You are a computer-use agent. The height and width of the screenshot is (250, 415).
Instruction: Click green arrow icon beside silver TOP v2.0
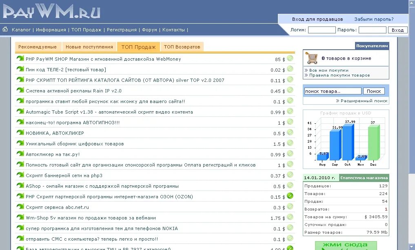tap(20, 79)
